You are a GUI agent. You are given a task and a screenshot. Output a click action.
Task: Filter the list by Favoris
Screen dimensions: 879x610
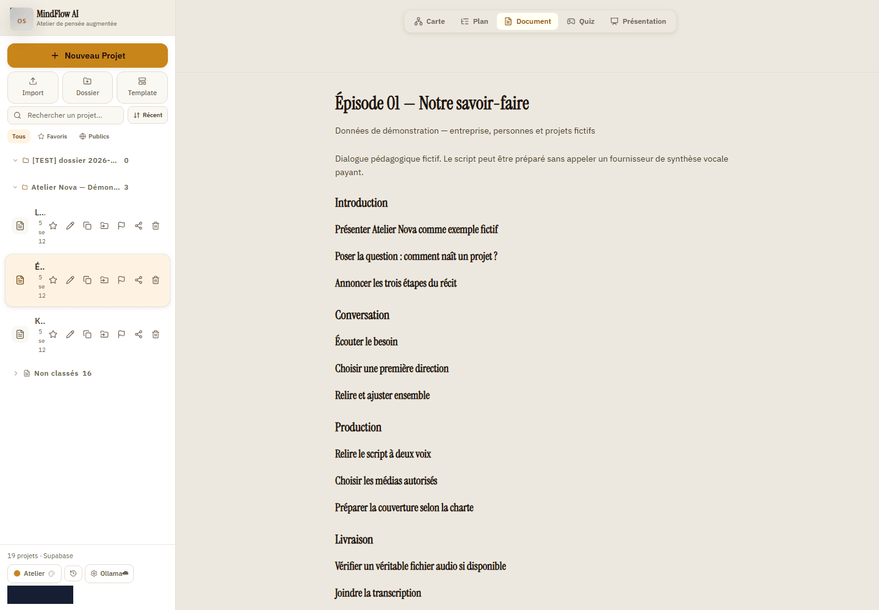click(x=52, y=137)
